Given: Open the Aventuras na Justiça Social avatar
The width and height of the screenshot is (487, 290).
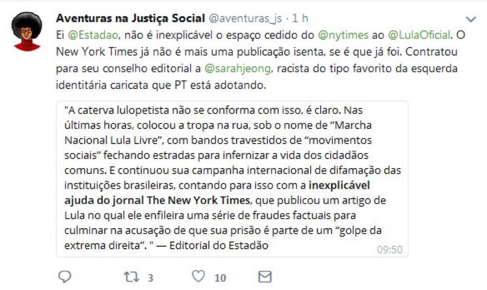Looking at the screenshot, I should point(27,31).
